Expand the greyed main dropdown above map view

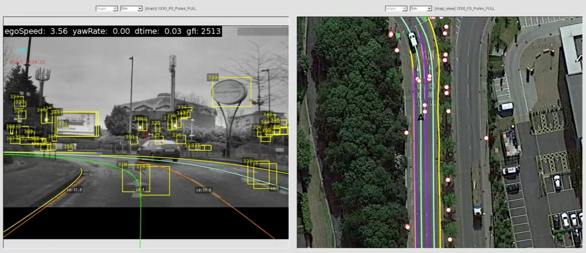(x=396, y=9)
